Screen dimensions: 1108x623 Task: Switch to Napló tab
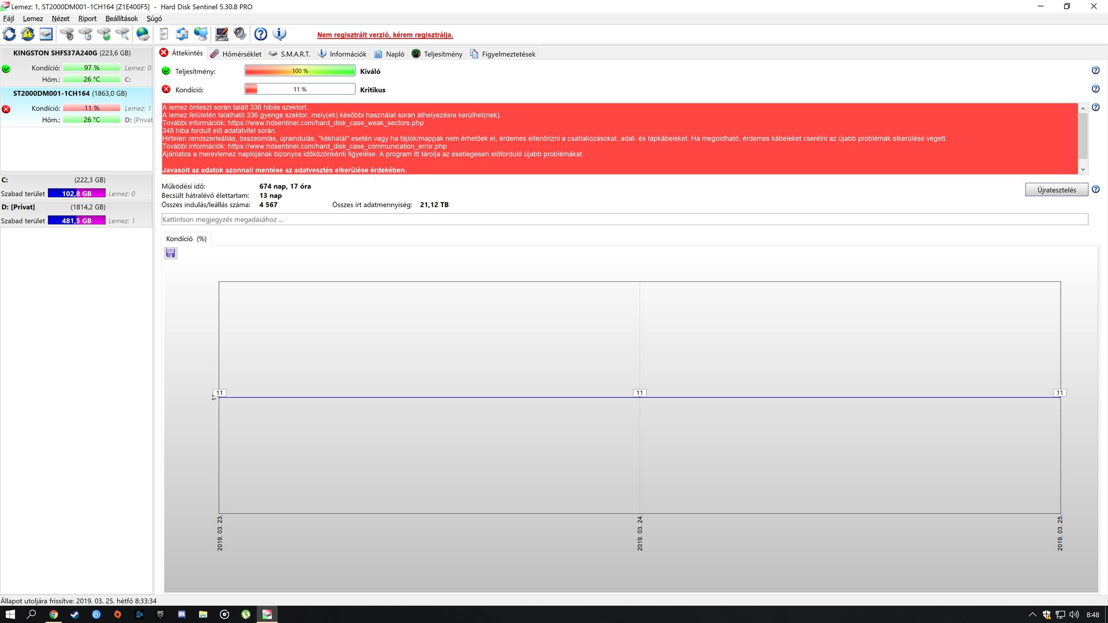[389, 54]
